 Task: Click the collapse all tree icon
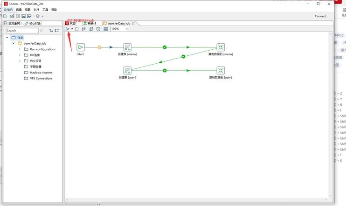point(57,31)
